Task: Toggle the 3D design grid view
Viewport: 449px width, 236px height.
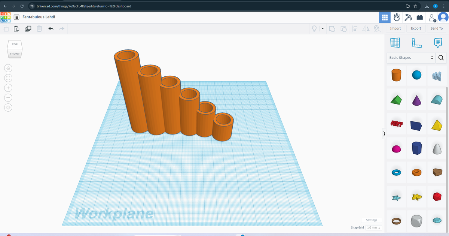Action: 384,17
